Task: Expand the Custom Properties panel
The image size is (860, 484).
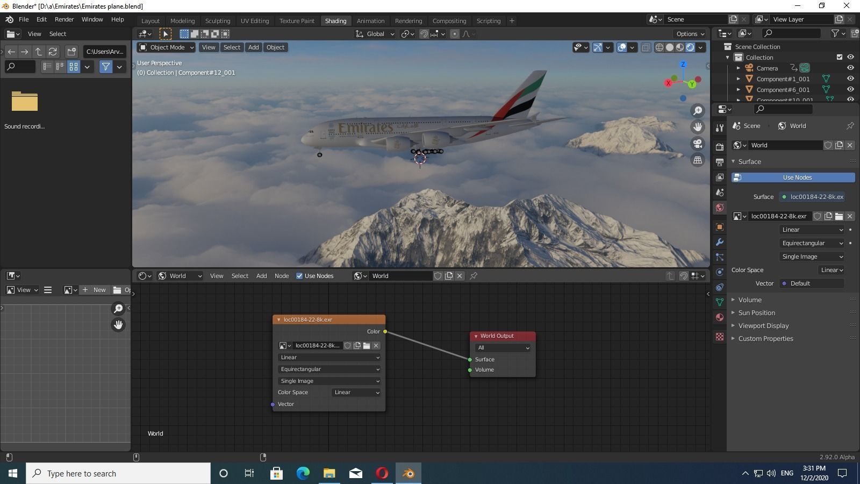Action: pos(765,338)
